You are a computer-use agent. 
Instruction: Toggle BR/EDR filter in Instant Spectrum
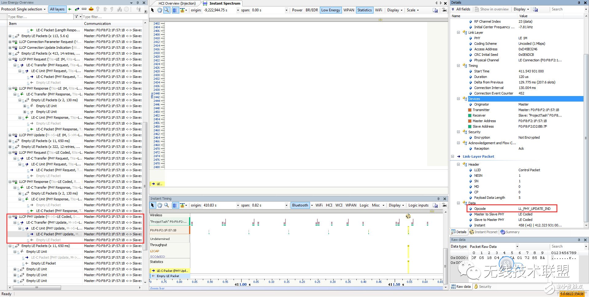tap(312, 10)
